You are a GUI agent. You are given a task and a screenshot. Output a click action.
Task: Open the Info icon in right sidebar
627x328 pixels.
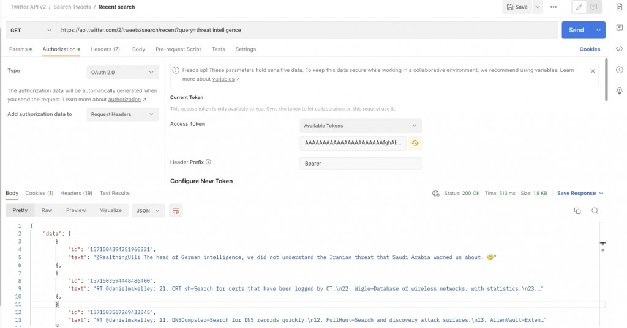pos(620,70)
